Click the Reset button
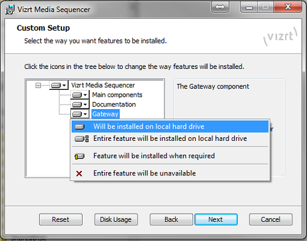 pyautogui.click(x=61, y=219)
